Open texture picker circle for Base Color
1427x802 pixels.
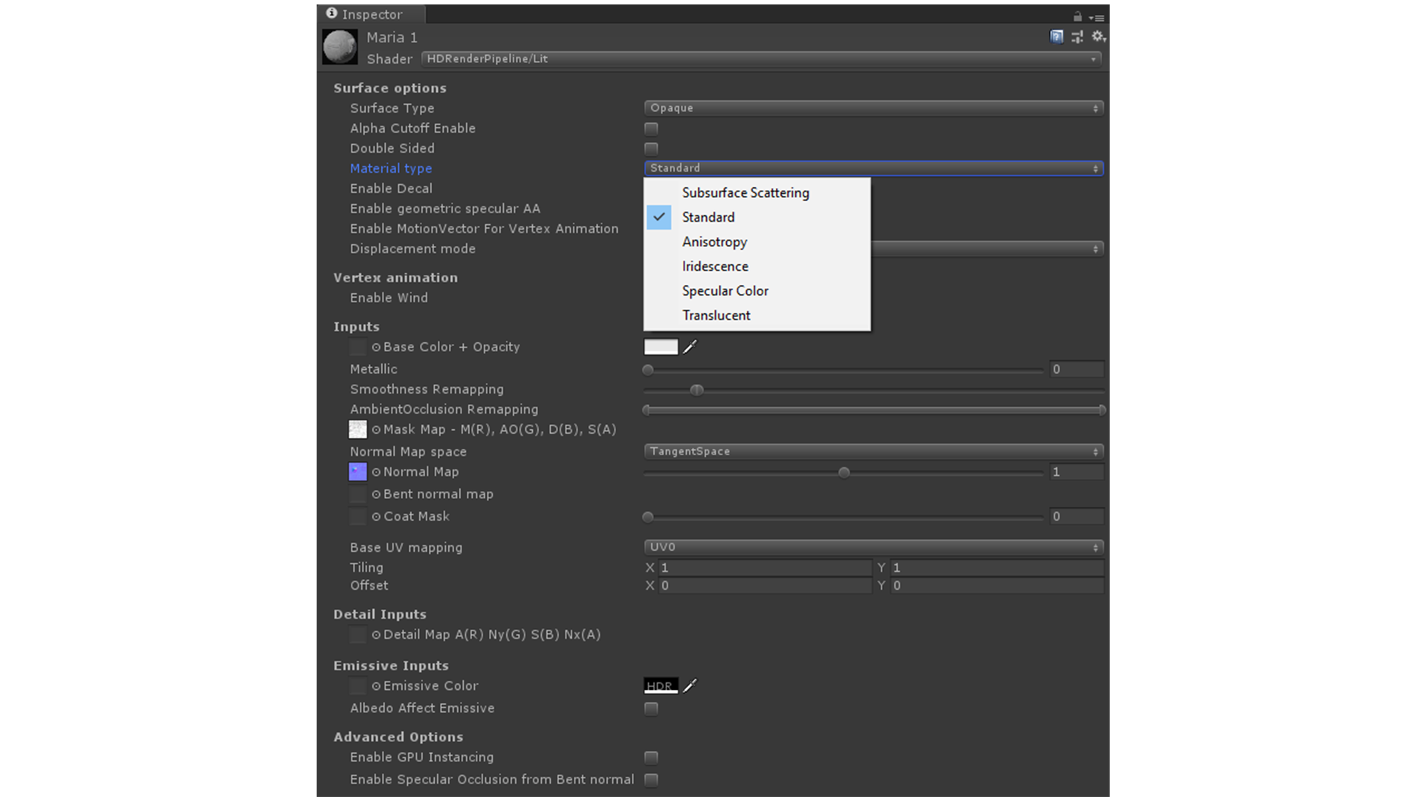[x=376, y=347]
